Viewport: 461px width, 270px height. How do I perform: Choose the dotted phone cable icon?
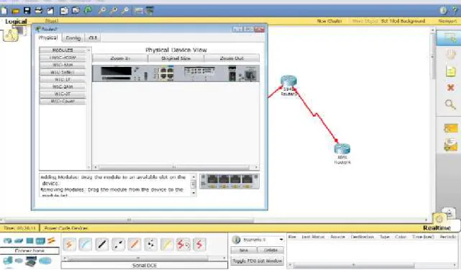pyautogui.click(x=151, y=244)
